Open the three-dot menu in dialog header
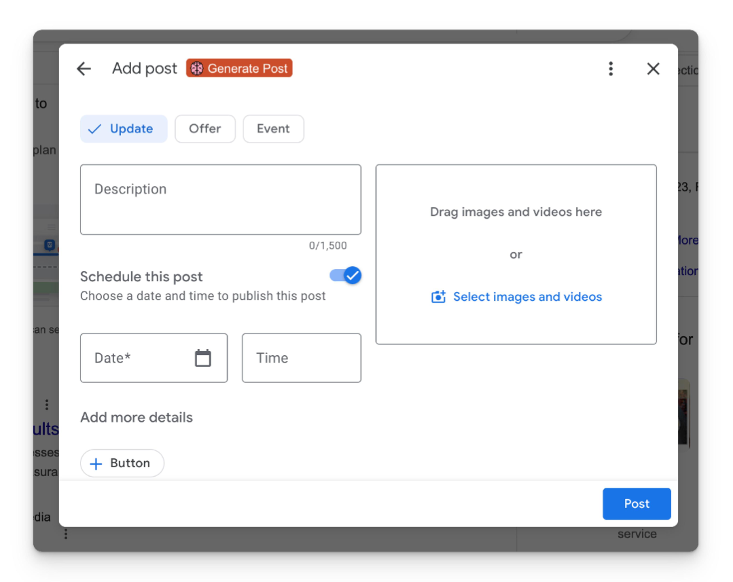The width and height of the screenshot is (733, 582). click(x=611, y=69)
